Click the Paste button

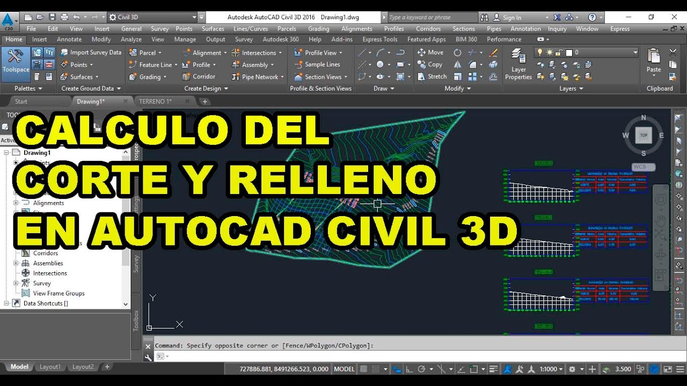[654, 61]
